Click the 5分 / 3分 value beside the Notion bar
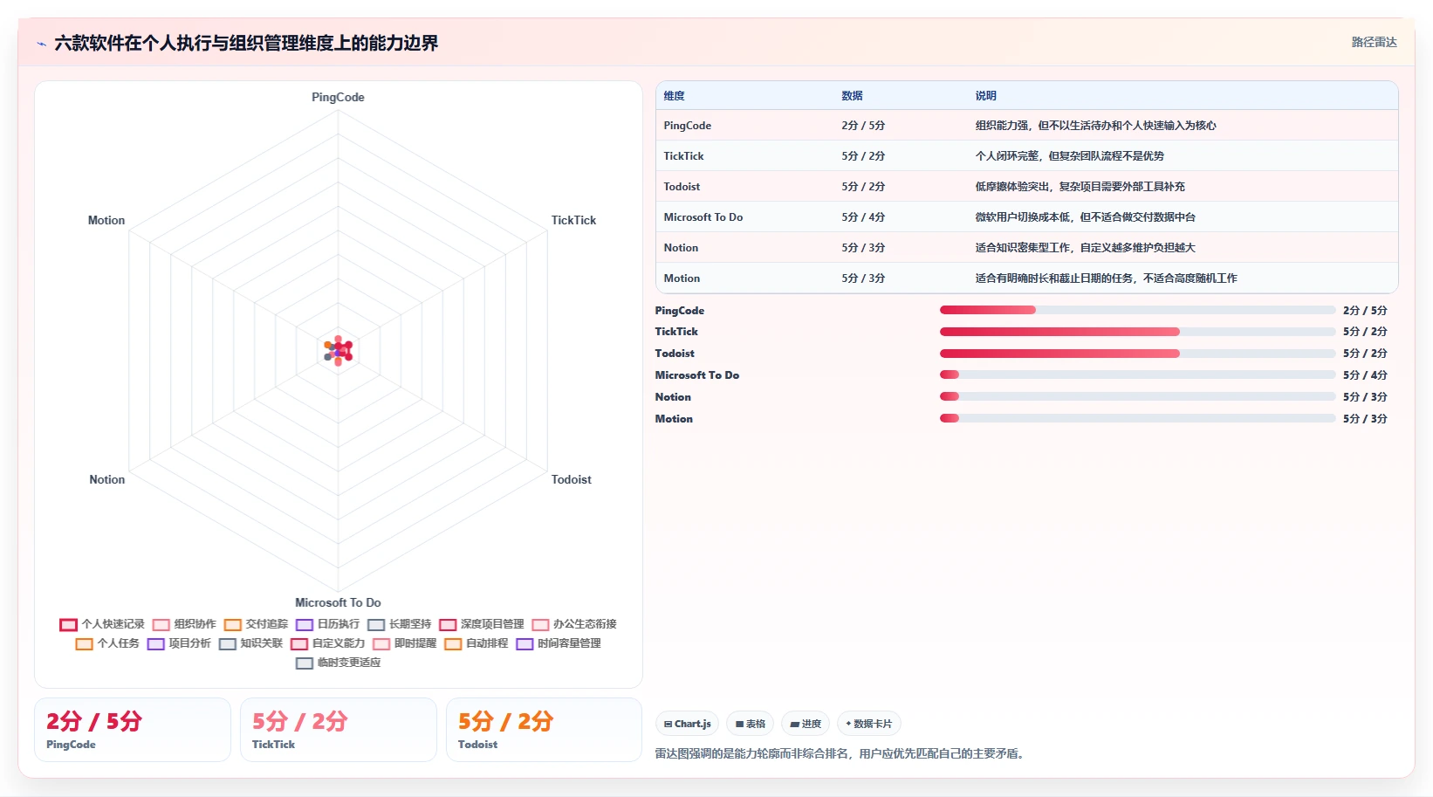This screenshot has width=1433, height=797. (1365, 396)
